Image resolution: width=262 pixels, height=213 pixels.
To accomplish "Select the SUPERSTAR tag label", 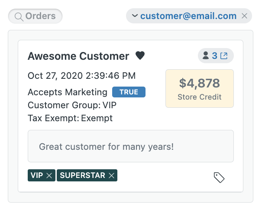I will (x=83, y=175).
